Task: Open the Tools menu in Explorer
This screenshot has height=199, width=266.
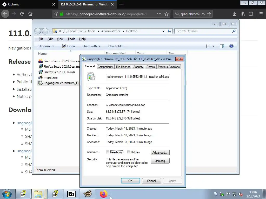Action: [x=71, y=39]
